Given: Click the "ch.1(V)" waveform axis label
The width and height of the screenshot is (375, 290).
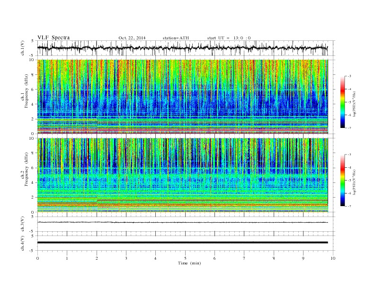Looking at the screenshot, I should pyautogui.click(x=23, y=48).
